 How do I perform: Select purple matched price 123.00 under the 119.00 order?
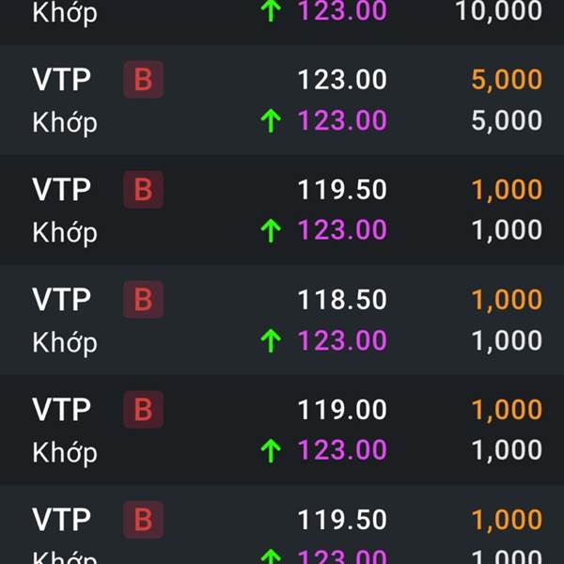tap(342, 450)
